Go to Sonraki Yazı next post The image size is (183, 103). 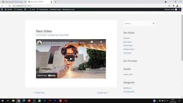tap(103, 93)
